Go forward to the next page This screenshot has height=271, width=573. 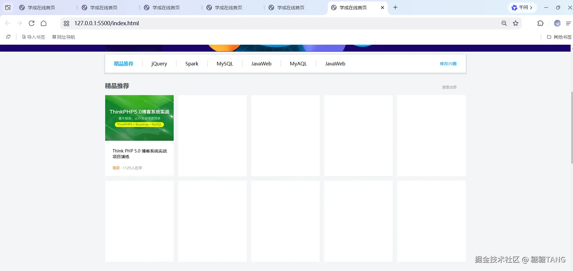point(20,23)
